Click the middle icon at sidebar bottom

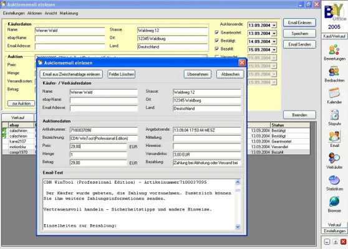click(x=335, y=242)
